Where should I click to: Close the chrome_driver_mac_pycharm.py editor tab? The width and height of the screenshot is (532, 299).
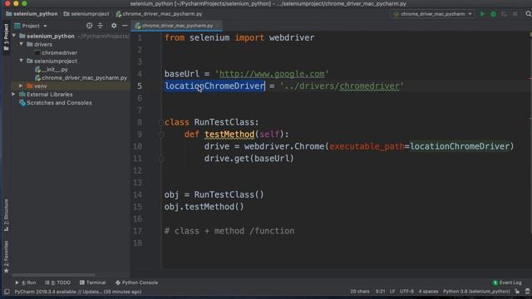click(218, 26)
